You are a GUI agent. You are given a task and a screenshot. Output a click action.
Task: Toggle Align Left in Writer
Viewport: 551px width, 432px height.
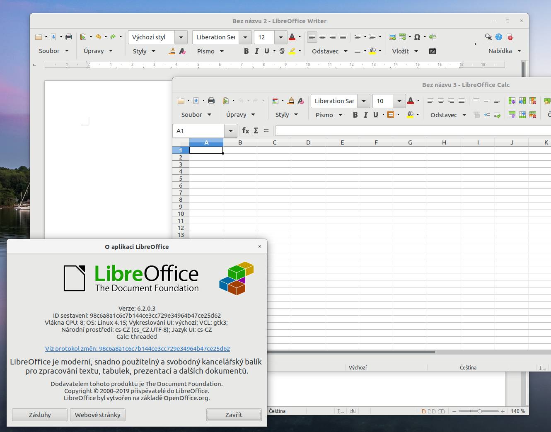(312, 37)
